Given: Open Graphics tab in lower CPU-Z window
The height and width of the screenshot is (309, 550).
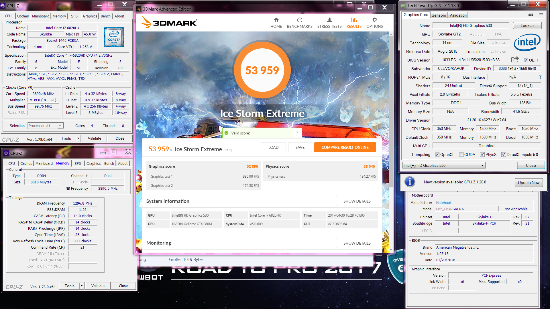Looking at the screenshot, I should (93, 163).
